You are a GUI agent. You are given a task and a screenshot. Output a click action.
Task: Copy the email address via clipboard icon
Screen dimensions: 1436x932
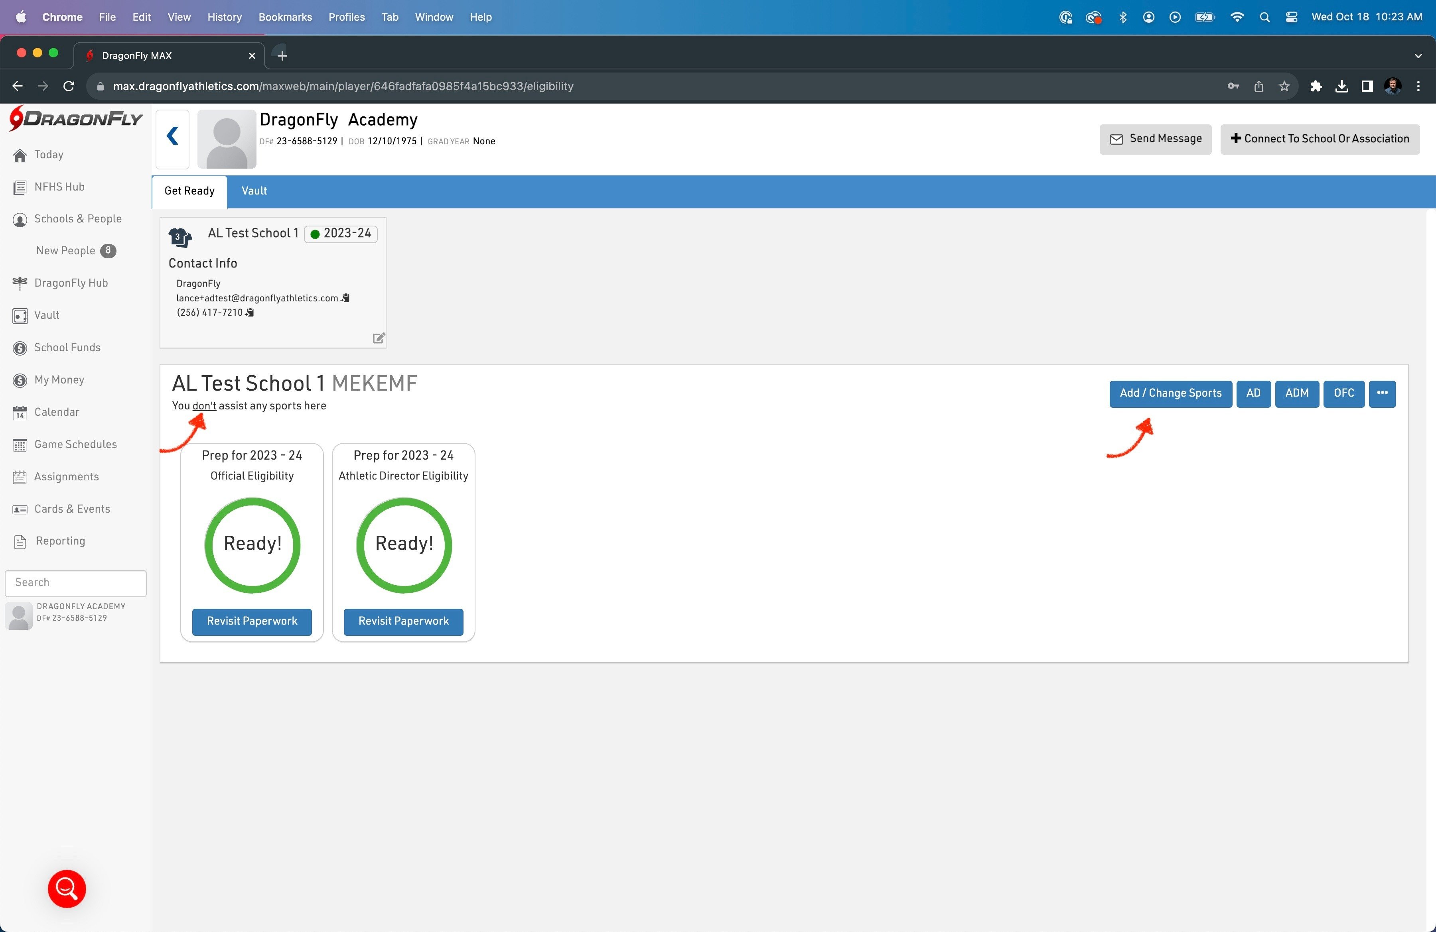tap(345, 299)
